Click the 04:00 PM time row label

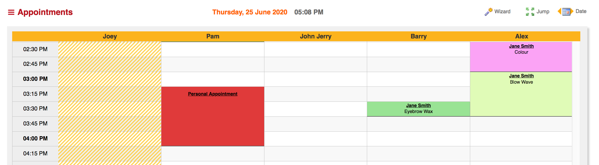tap(35, 139)
